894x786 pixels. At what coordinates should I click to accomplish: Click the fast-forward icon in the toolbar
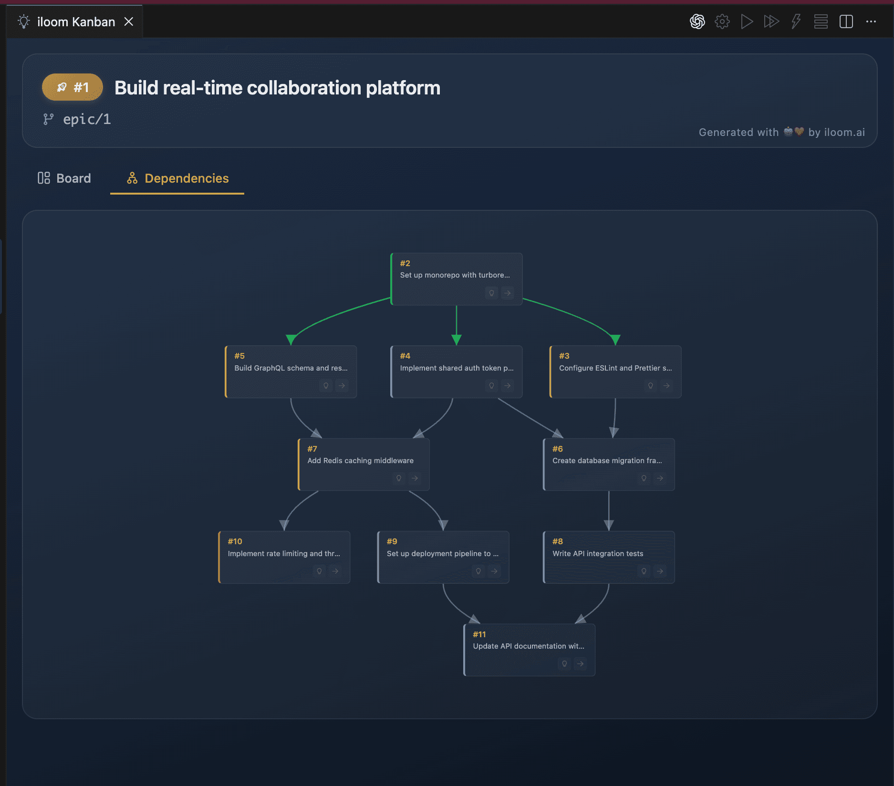coord(771,21)
